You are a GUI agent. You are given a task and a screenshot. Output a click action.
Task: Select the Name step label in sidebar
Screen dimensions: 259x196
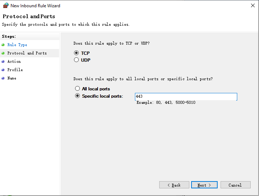pyautogui.click(x=12, y=78)
